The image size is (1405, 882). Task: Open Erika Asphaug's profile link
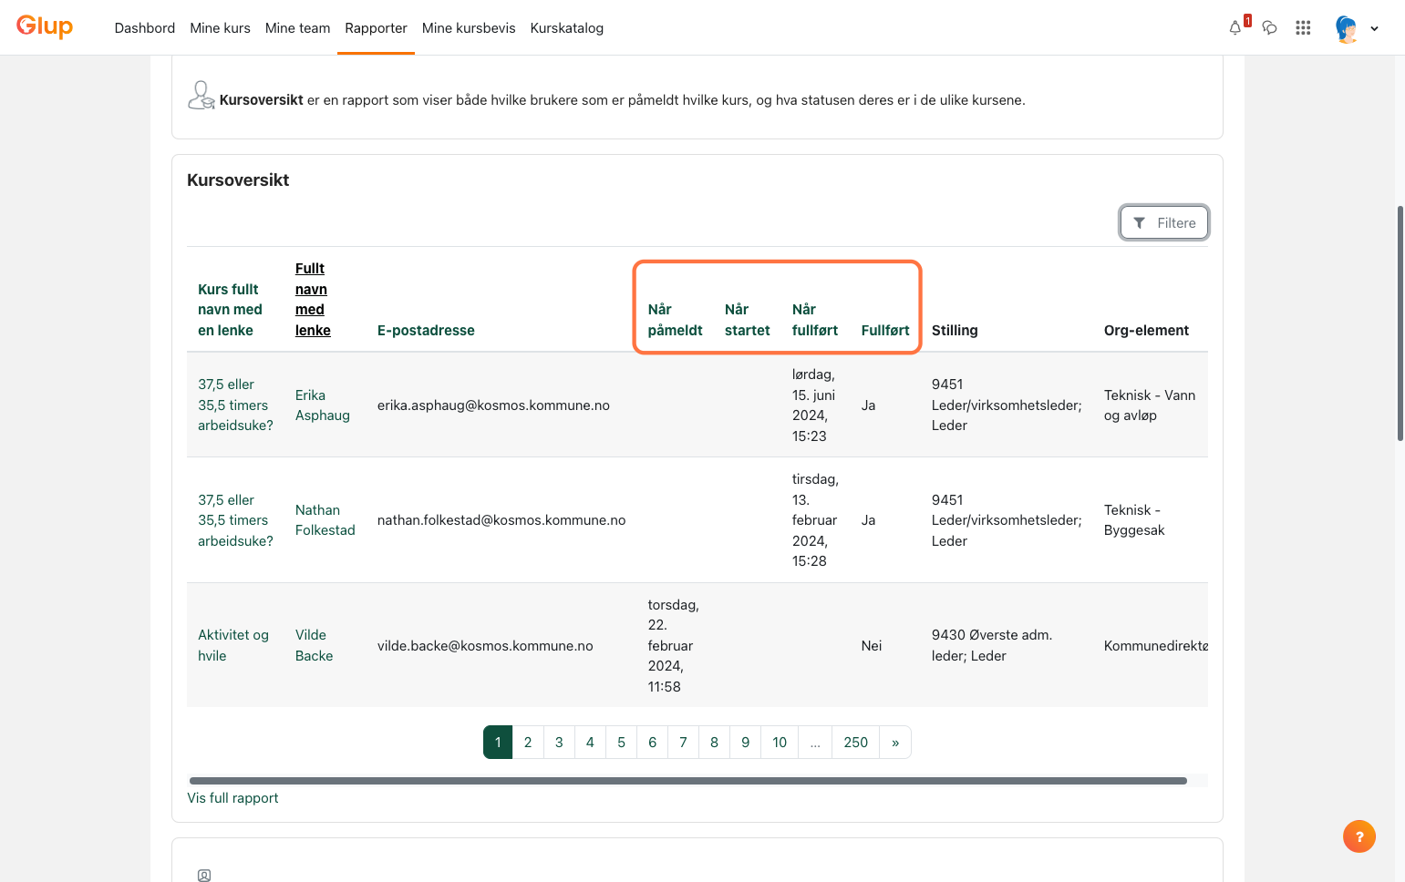(x=323, y=405)
